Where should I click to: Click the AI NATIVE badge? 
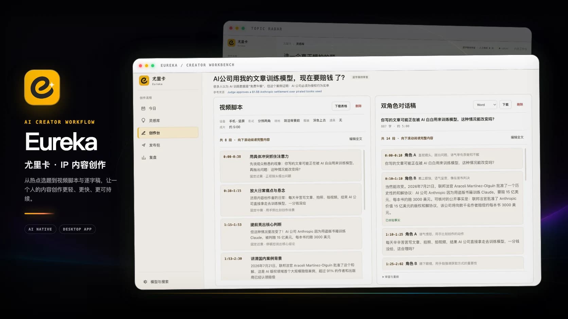click(40, 229)
